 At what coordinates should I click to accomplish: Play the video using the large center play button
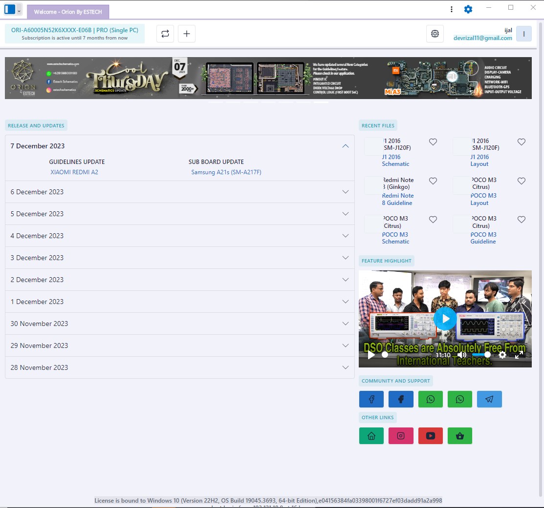coord(445,319)
